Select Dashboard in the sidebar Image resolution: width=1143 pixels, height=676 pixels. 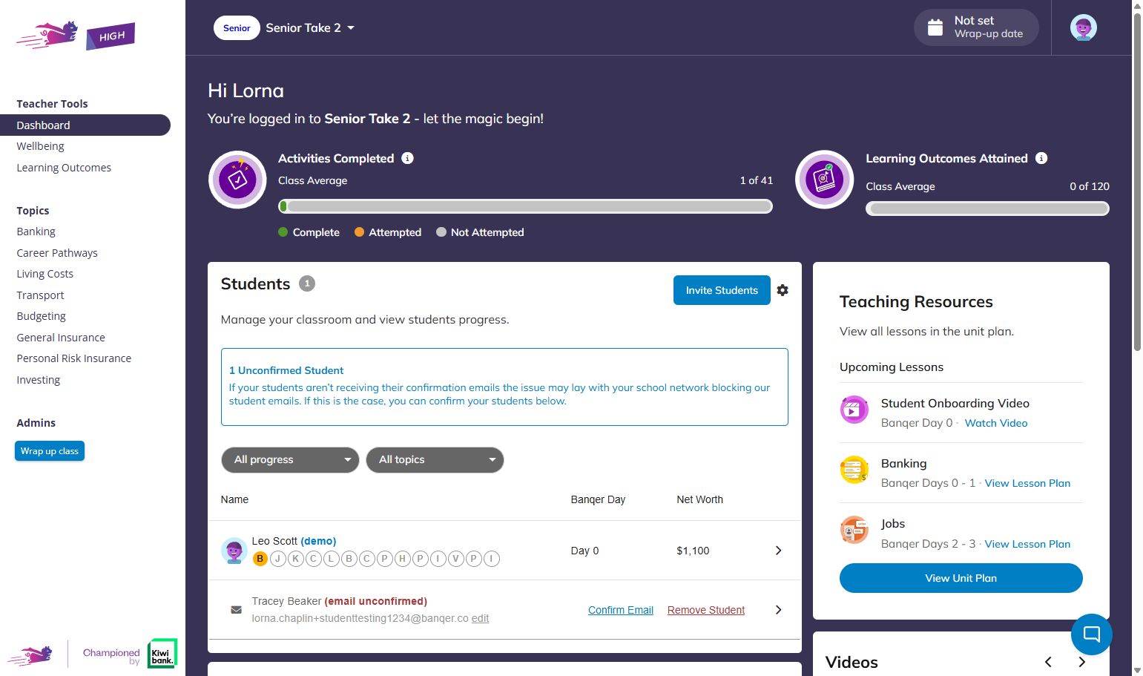pyautogui.click(x=85, y=125)
